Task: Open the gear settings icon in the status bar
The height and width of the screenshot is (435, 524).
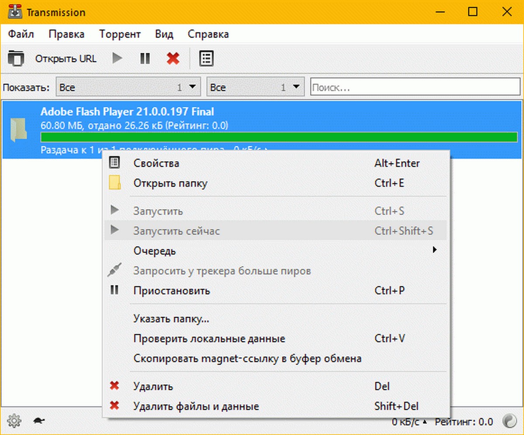Action: (x=14, y=421)
